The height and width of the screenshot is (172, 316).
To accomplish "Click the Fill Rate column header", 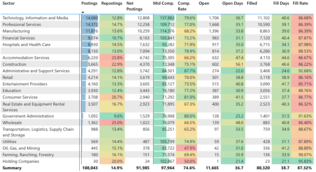I will pos(300,3).
